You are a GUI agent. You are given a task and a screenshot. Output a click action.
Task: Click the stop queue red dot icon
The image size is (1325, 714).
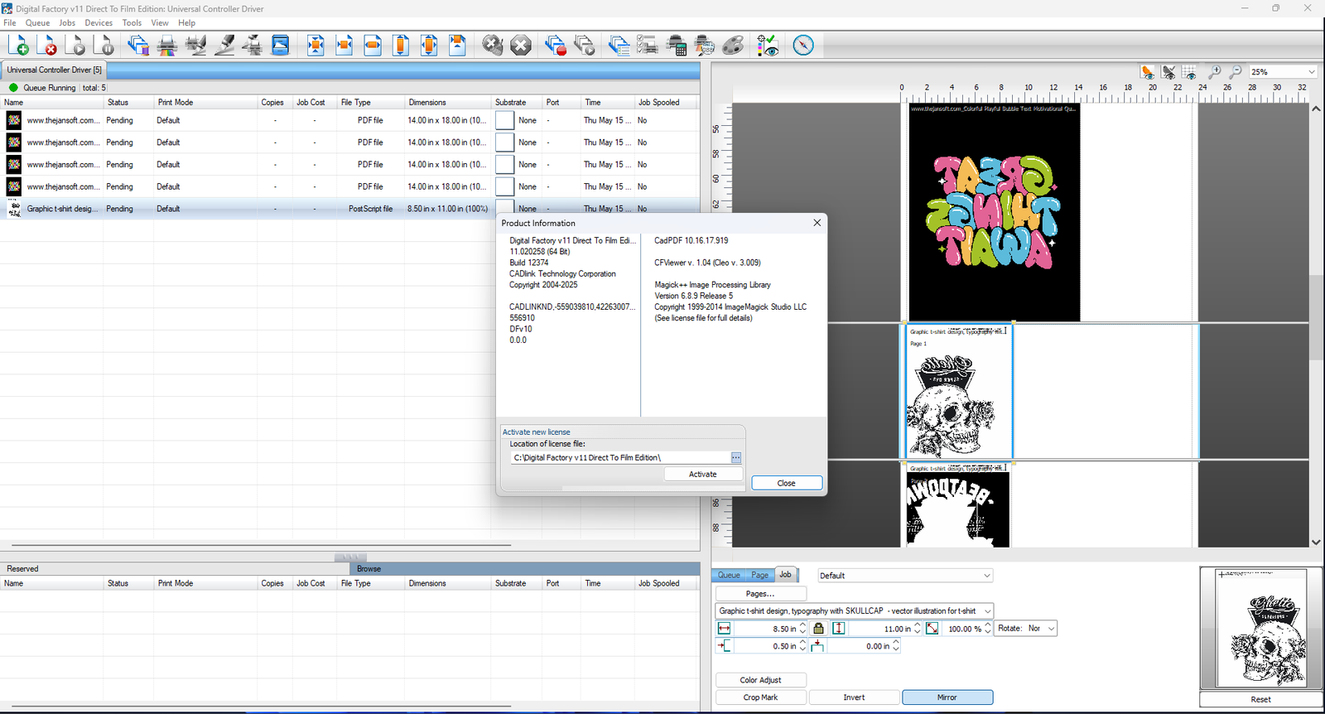coord(556,46)
